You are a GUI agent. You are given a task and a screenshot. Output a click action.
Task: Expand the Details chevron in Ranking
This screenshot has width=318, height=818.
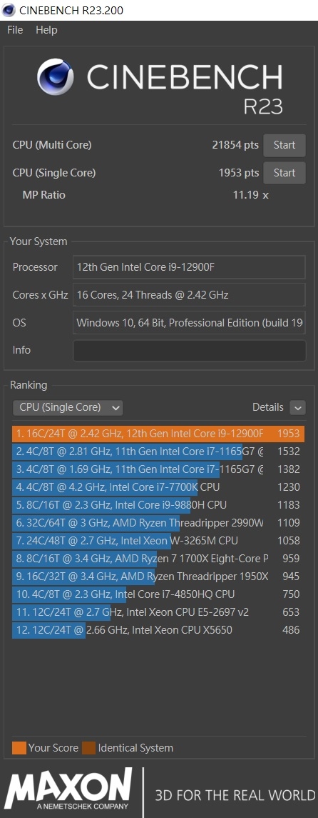(298, 407)
